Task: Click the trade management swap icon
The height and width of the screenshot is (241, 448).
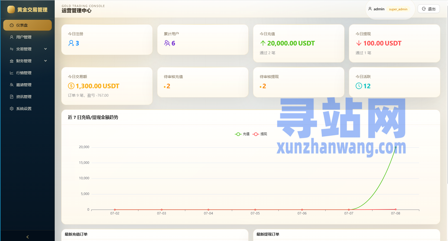Action: click(x=12, y=49)
